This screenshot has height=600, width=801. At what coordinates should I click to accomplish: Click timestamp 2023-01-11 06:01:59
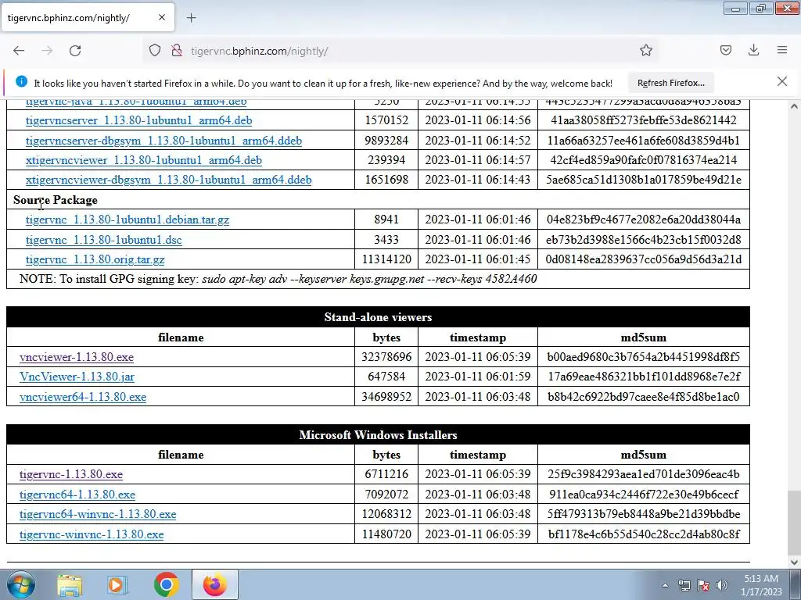tap(478, 377)
